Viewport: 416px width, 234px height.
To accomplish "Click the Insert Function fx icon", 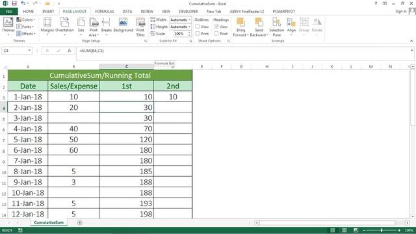I will pos(70,51).
